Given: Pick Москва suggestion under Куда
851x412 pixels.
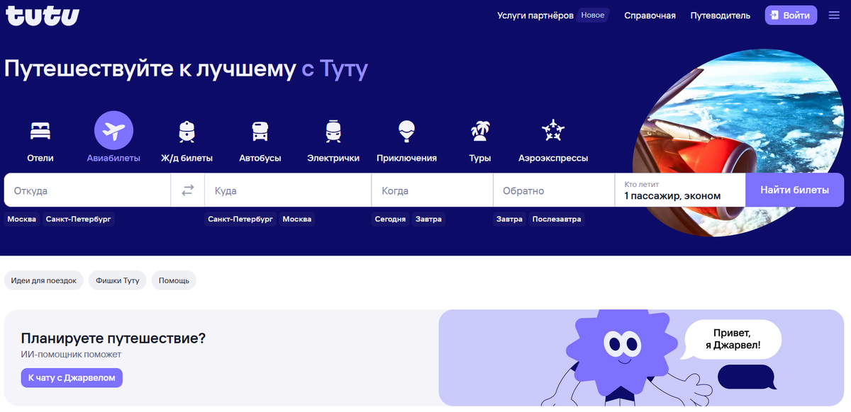Looking at the screenshot, I should [297, 219].
